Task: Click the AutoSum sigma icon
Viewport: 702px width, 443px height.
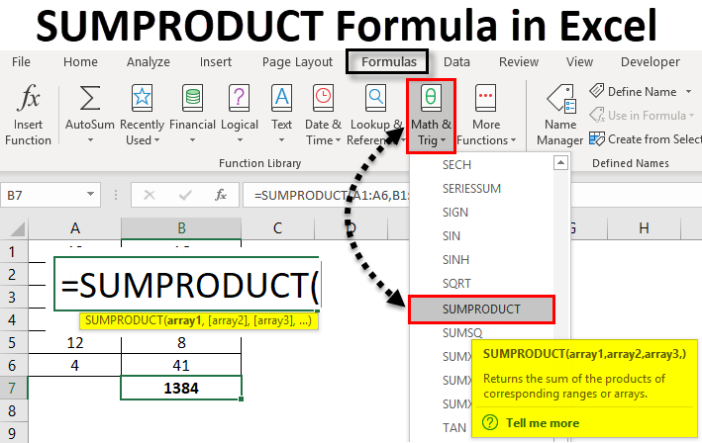Action: 89,98
